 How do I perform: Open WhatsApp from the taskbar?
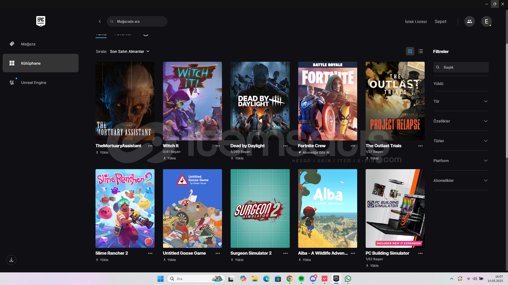coord(348,279)
